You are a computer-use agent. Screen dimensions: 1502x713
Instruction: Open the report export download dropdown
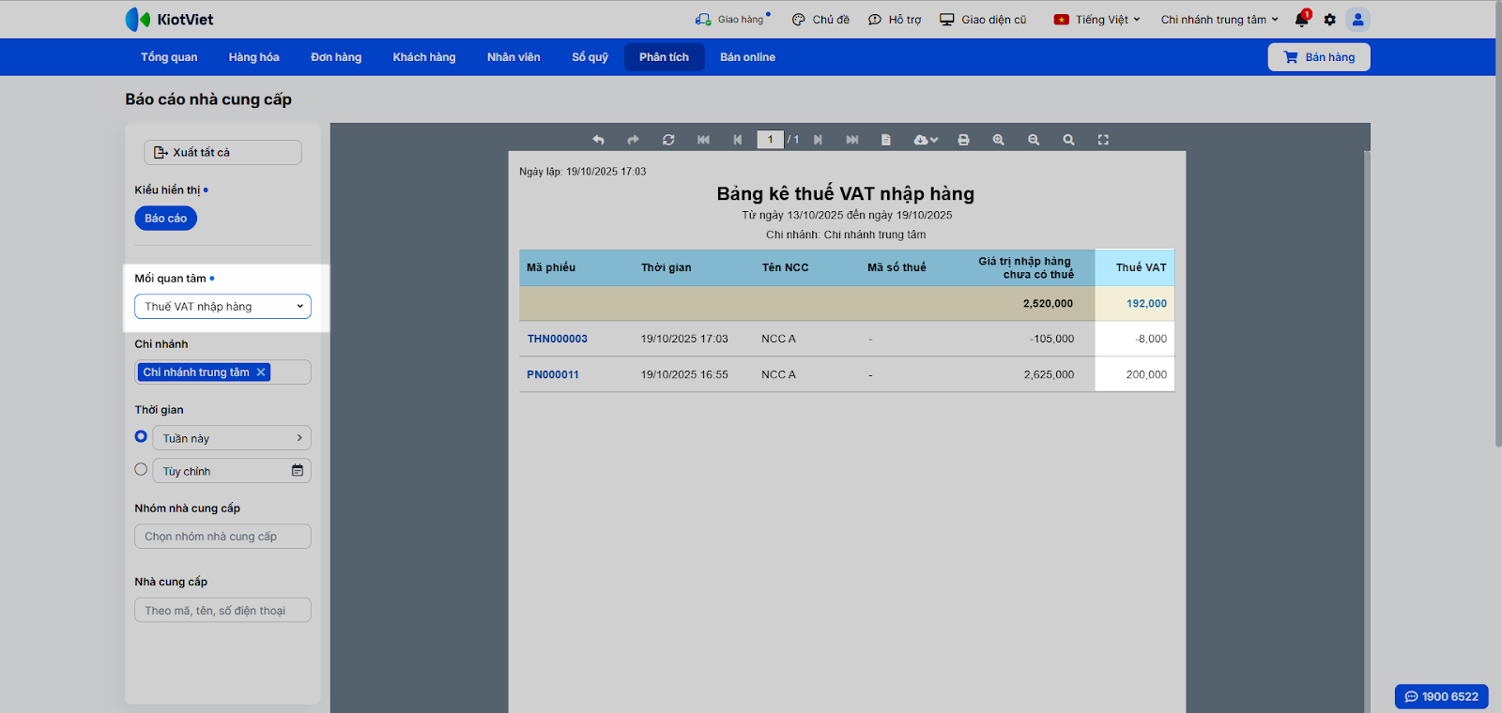[926, 140]
